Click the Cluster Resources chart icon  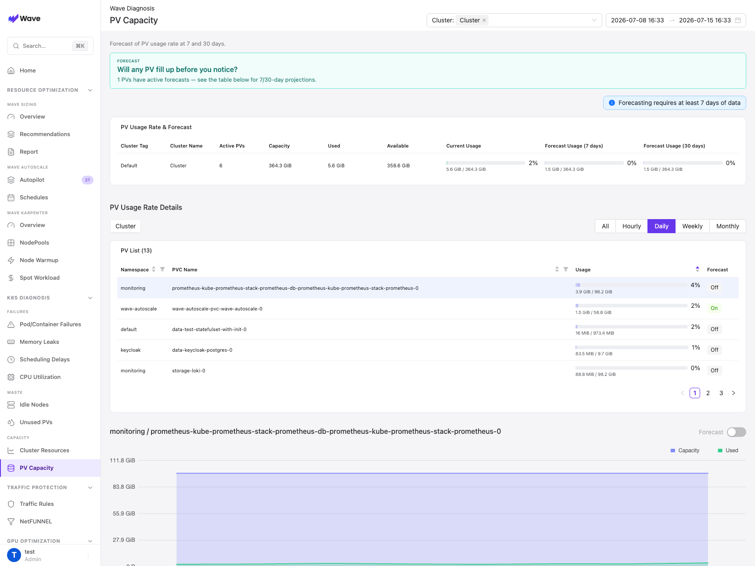(x=11, y=451)
